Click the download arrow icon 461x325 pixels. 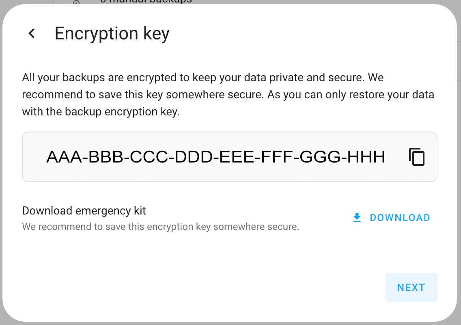(x=357, y=218)
